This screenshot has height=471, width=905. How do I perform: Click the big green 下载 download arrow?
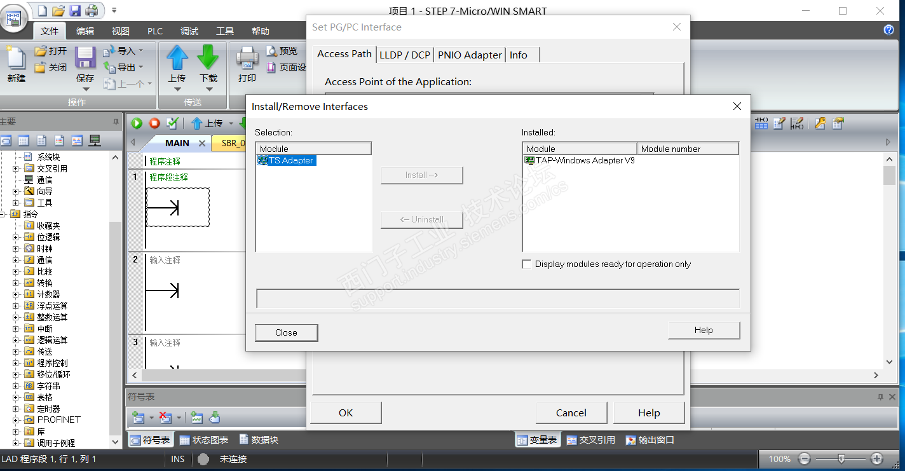tap(208, 58)
